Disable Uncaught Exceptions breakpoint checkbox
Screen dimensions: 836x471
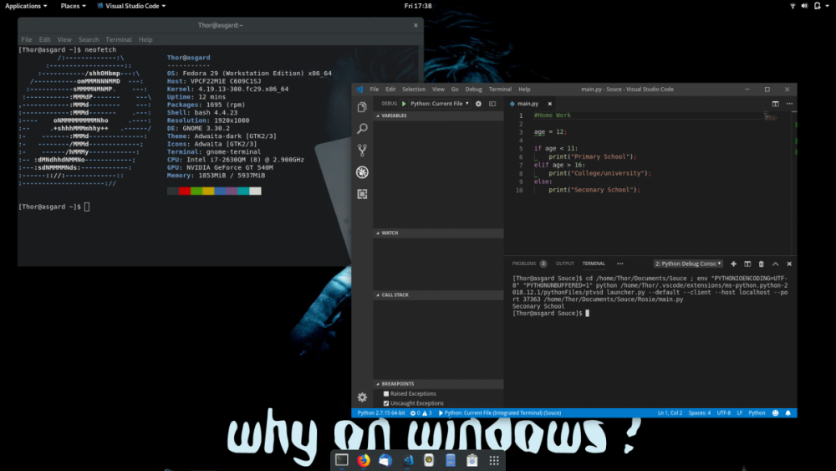[386, 403]
